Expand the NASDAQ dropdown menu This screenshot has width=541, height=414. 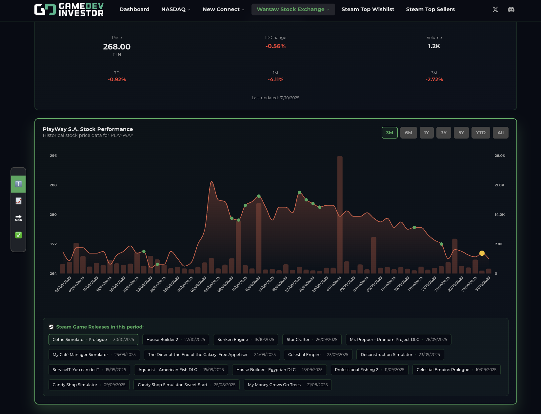tap(176, 9)
